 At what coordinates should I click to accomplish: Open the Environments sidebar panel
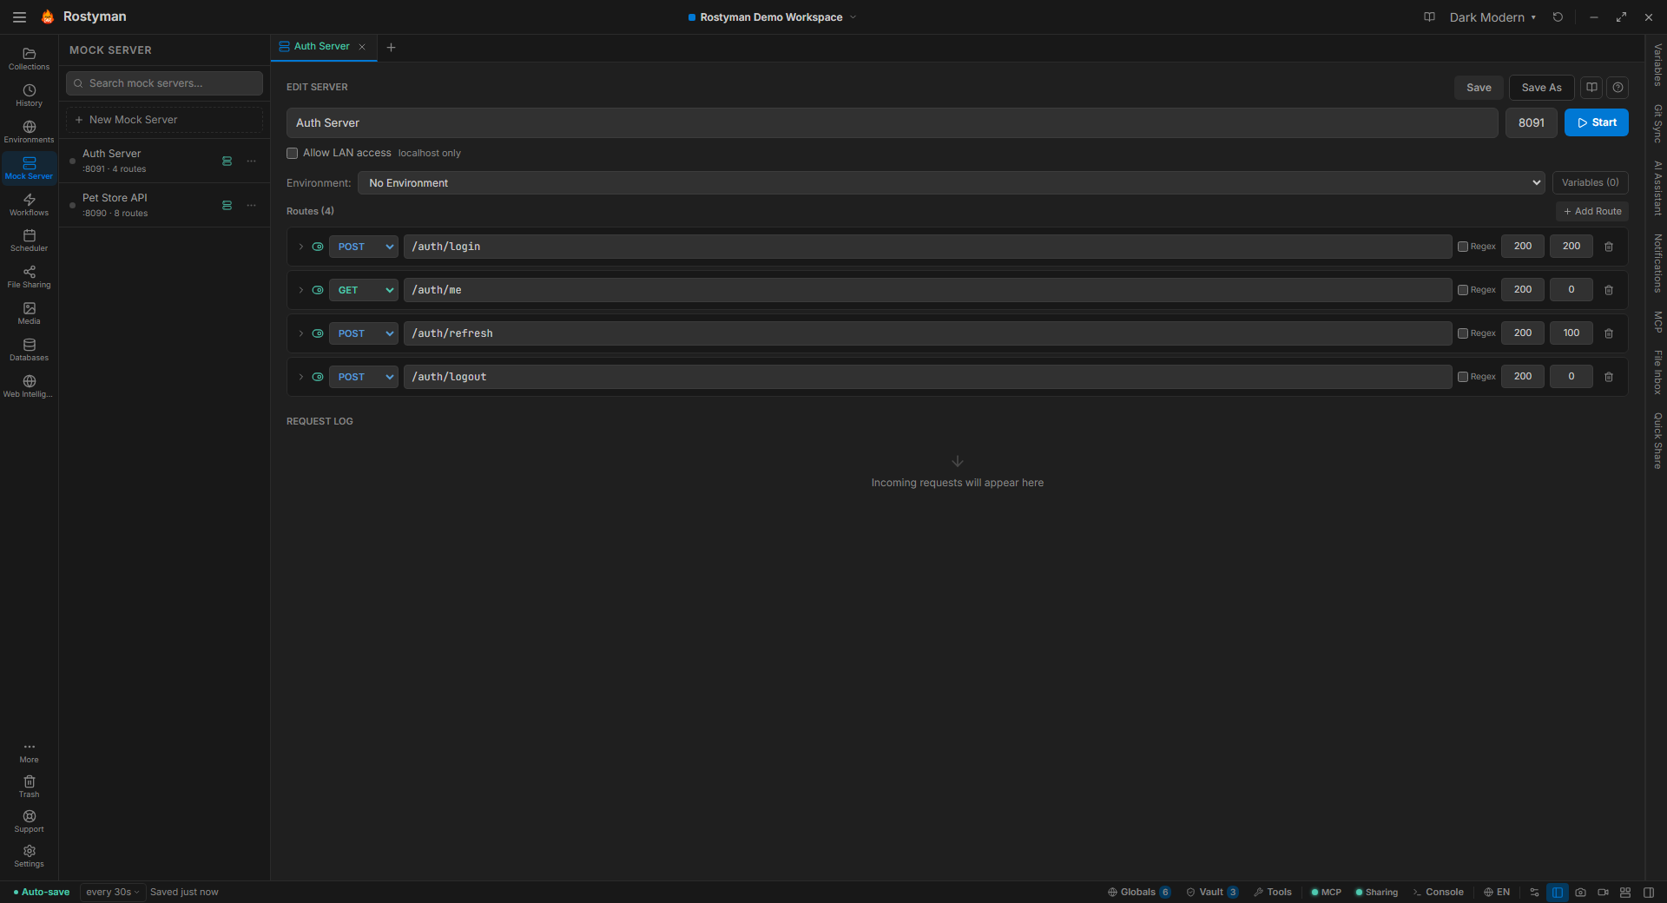tap(29, 131)
